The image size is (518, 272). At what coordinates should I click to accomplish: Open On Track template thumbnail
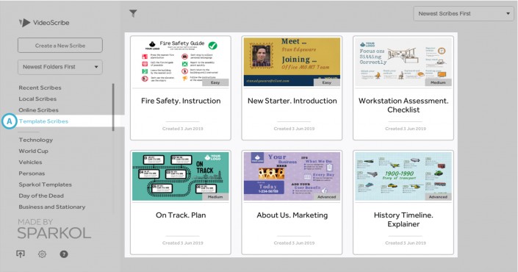tap(180, 176)
